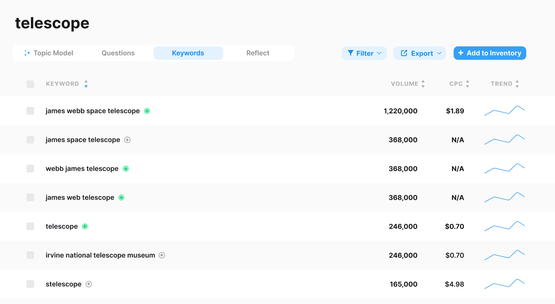The image size is (555, 304).
Task: Click Add to Inventory button
Action: pos(489,53)
